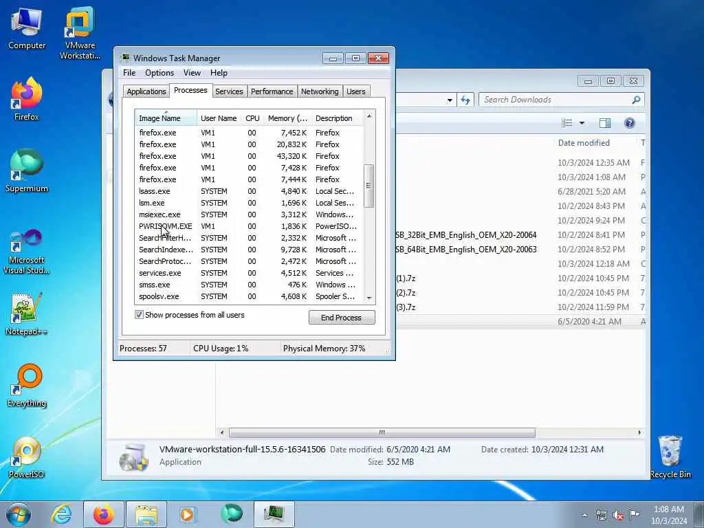The height and width of the screenshot is (528, 704).
Task: Sort by the CPU column header
Action: [252, 118]
